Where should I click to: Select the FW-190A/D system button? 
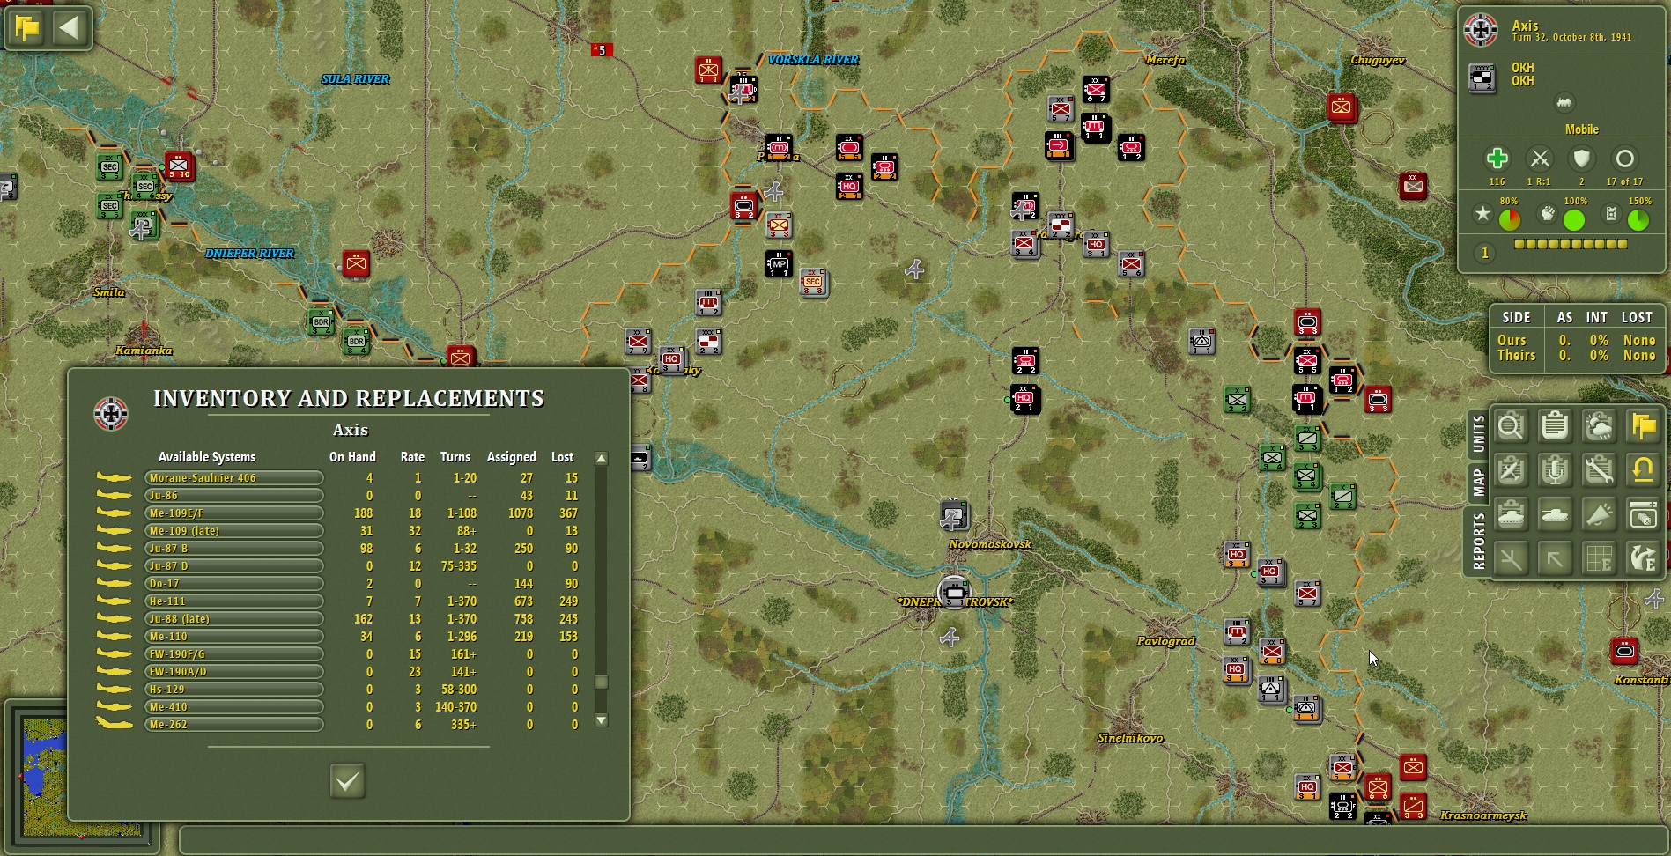[x=234, y=672]
